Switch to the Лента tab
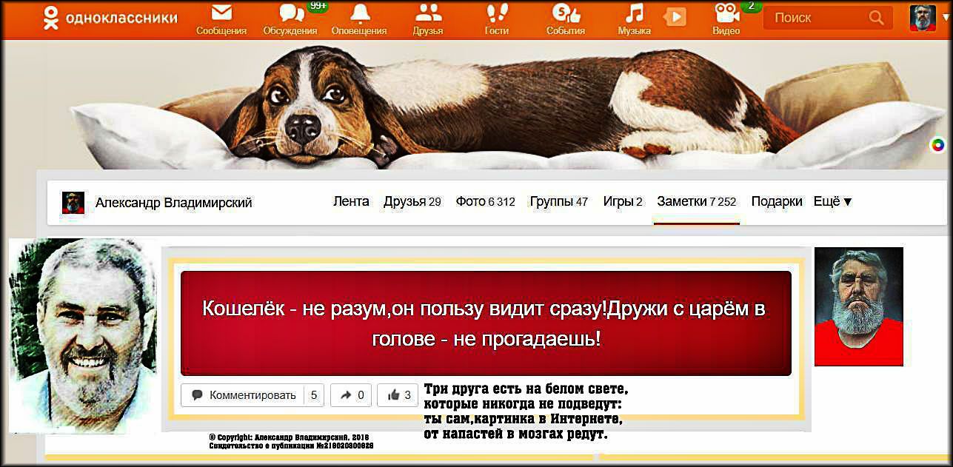This screenshot has width=953, height=467. (x=351, y=201)
